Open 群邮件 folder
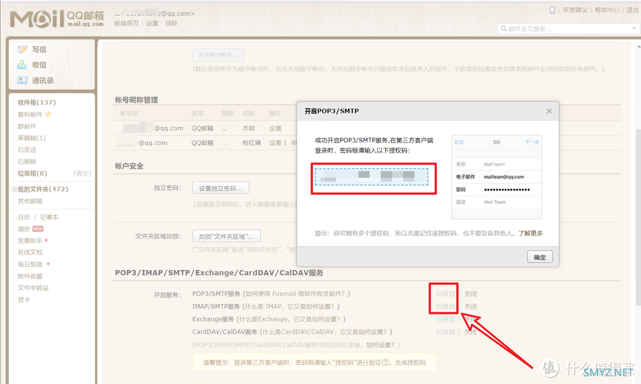 (x=27, y=126)
